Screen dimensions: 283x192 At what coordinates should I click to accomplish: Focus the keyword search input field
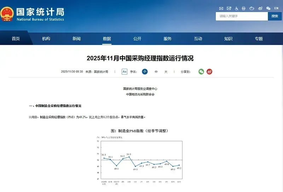[241, 16]
